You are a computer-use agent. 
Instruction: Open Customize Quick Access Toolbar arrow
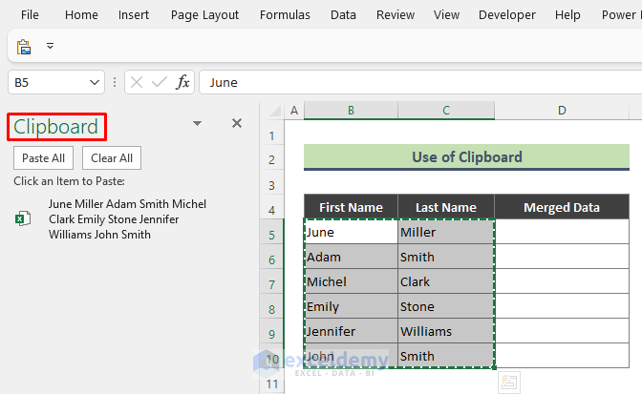[x=51, y=47]
